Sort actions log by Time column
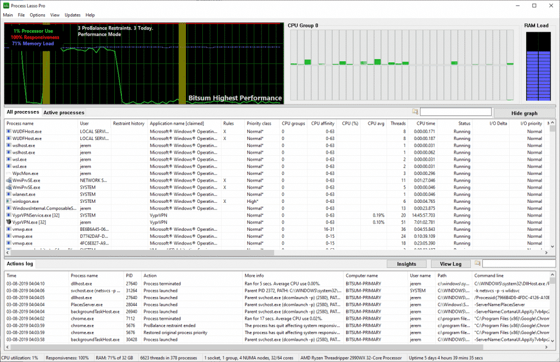 click(36, 276)
